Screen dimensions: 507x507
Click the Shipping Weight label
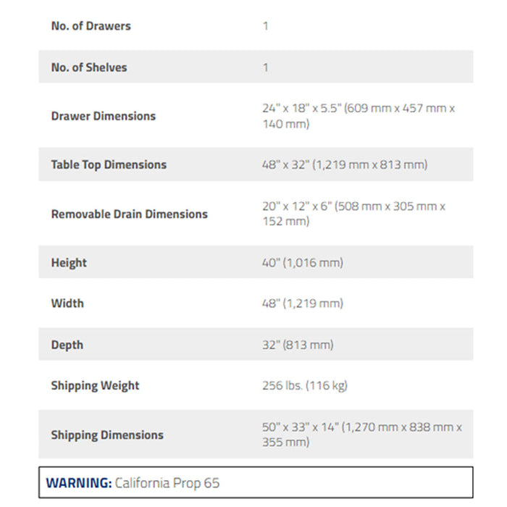(x=95, y=385)
